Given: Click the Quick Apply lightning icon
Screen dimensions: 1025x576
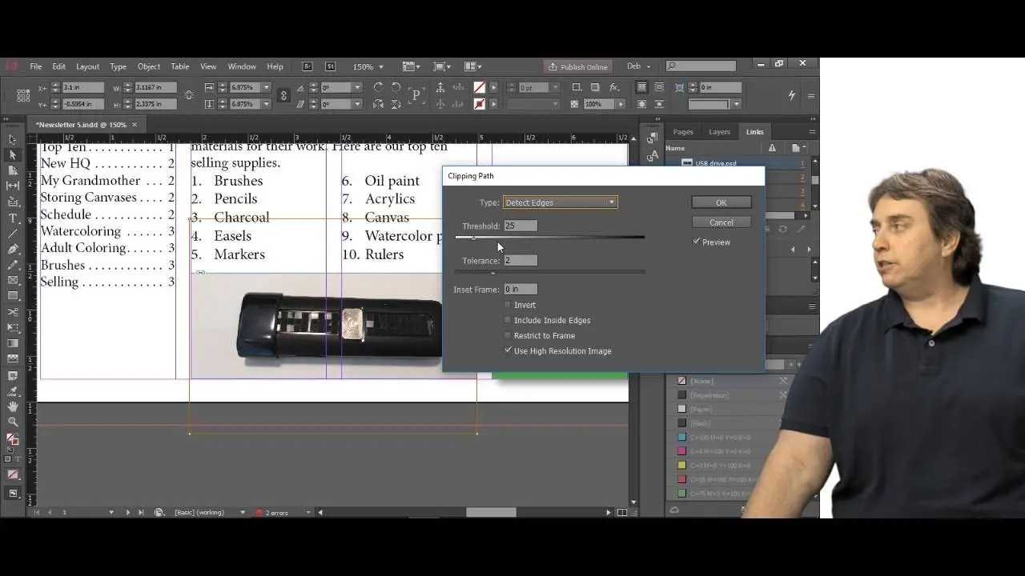Looking at the screenshot, I should [x=792, y=95].
